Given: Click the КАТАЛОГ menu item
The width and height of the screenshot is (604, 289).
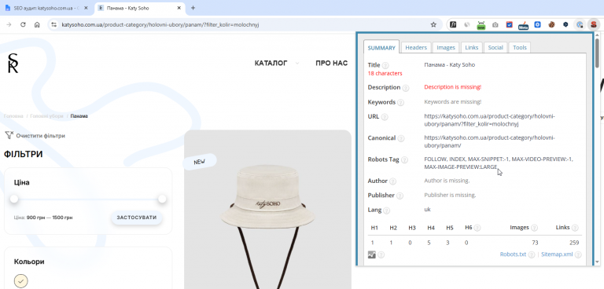Looking at the screenshot, I should [271, 63].
